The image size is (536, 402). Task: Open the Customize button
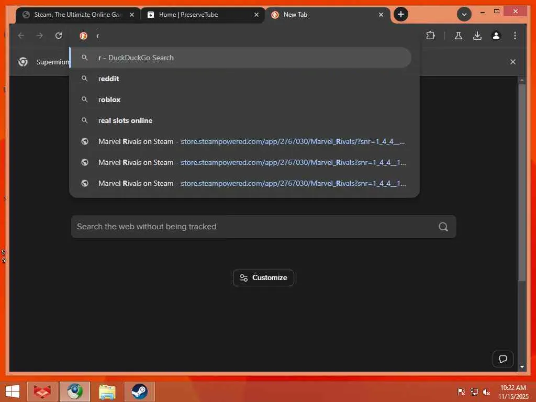click(x=263, y=278)
